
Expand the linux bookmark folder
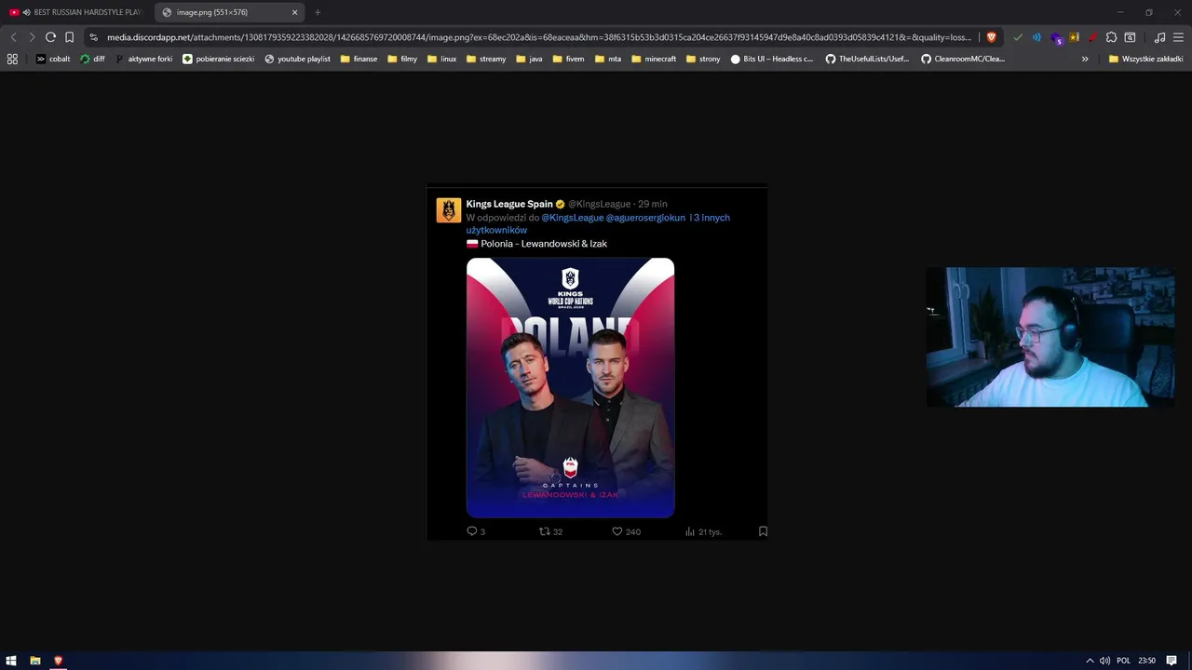(442, 59)
